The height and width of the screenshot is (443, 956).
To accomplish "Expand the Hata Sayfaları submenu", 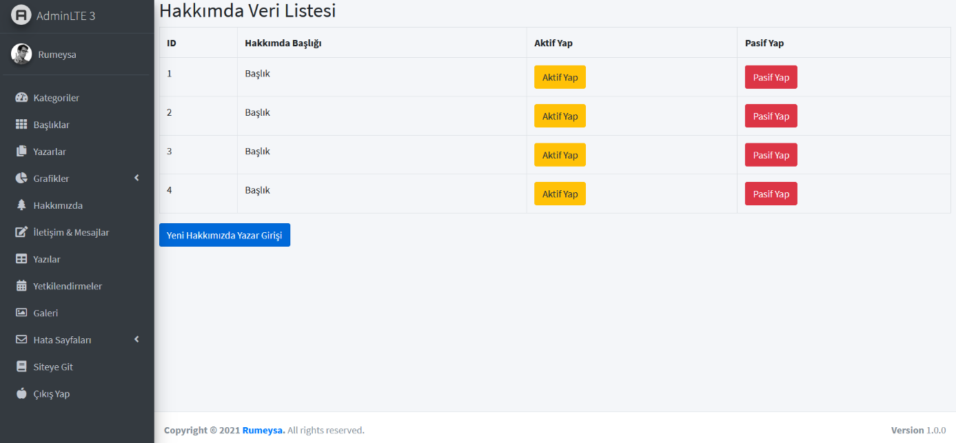I will click(x=62, y=339).
